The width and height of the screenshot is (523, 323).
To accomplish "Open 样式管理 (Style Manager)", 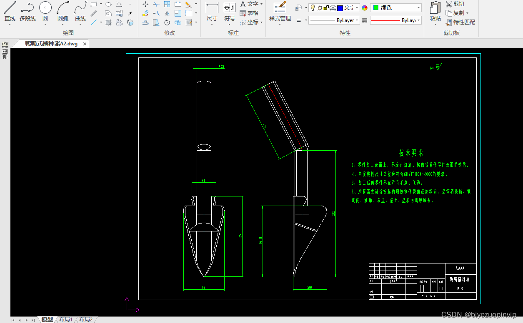I will pyautogui.click(x=280, y=12).
